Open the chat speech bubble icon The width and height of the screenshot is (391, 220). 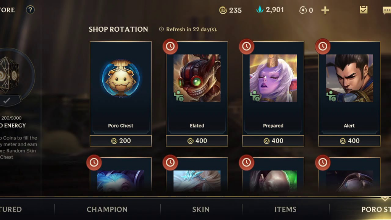tap(387, 10)
